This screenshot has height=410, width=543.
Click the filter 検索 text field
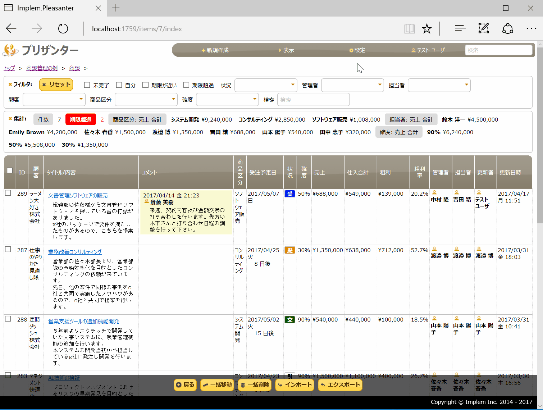[x=314, y=99]
